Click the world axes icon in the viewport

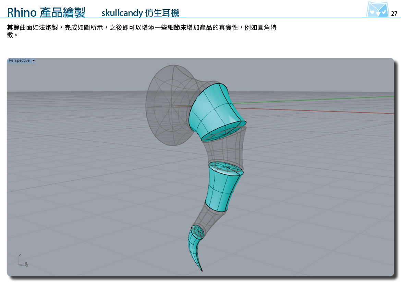[23, 260]
